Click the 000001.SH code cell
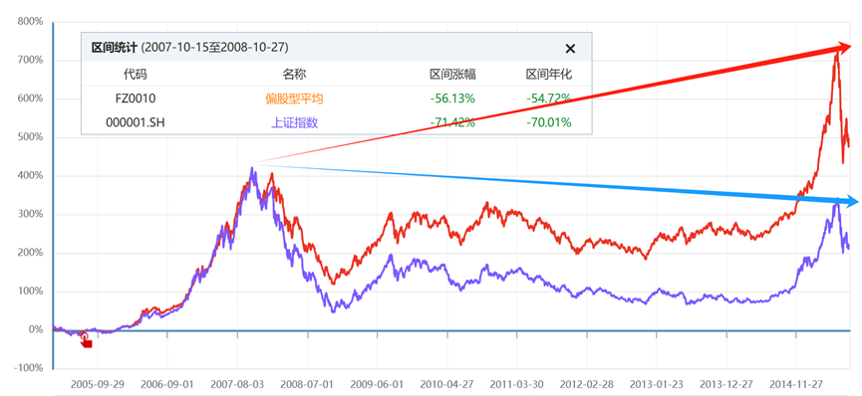Screen dimensions: 862x396 point(135,122)
